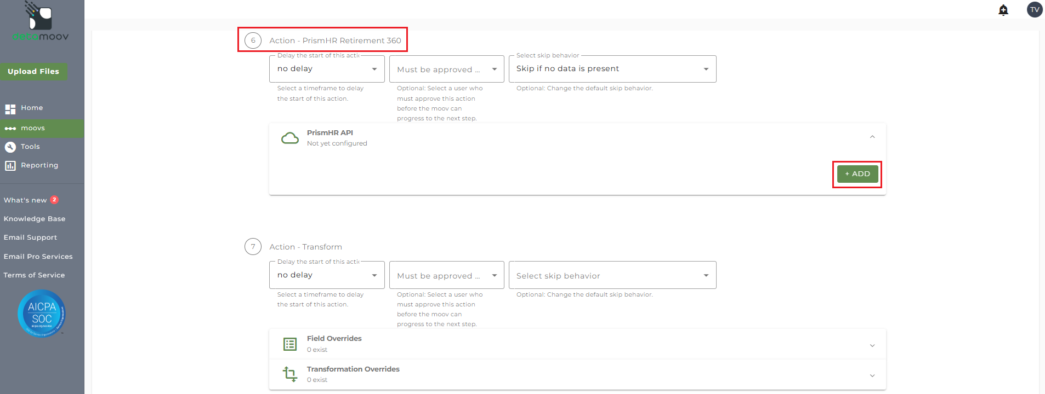
Task: Click the PrismHR API cloud icon
Action: click(x=290, y=138)
